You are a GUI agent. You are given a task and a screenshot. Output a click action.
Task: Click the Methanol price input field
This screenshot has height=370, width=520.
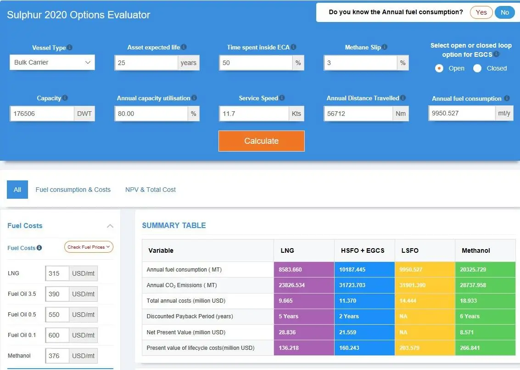(x=57, y=356)
